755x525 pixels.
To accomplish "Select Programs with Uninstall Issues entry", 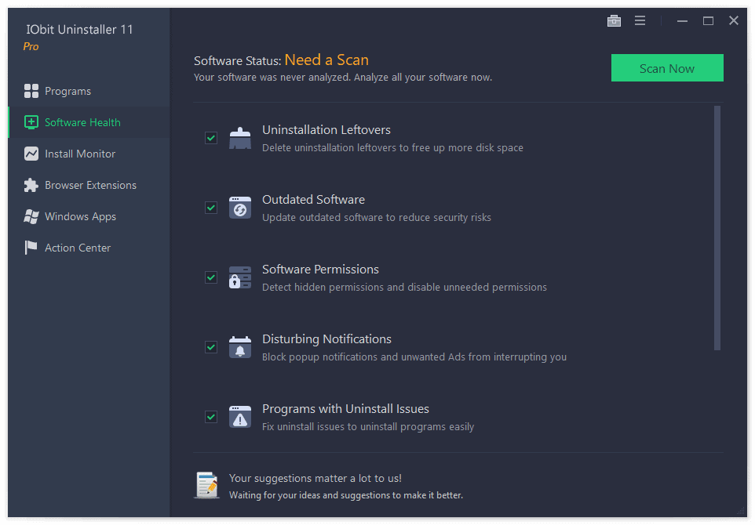I will point(345,408).
